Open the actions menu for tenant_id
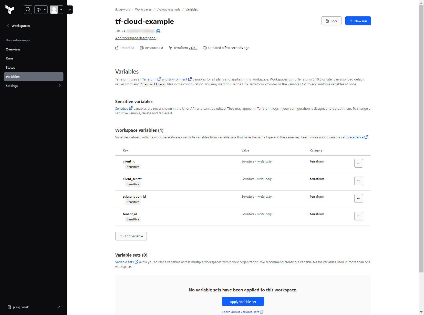This screenshot has width=424, height=315. point(358,216)
